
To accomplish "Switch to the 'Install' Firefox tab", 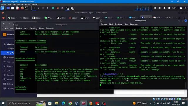I will (x=133, y=18).
